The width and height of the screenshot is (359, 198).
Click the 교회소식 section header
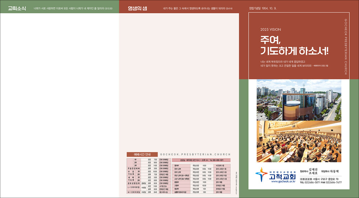(x=17, y=9)
